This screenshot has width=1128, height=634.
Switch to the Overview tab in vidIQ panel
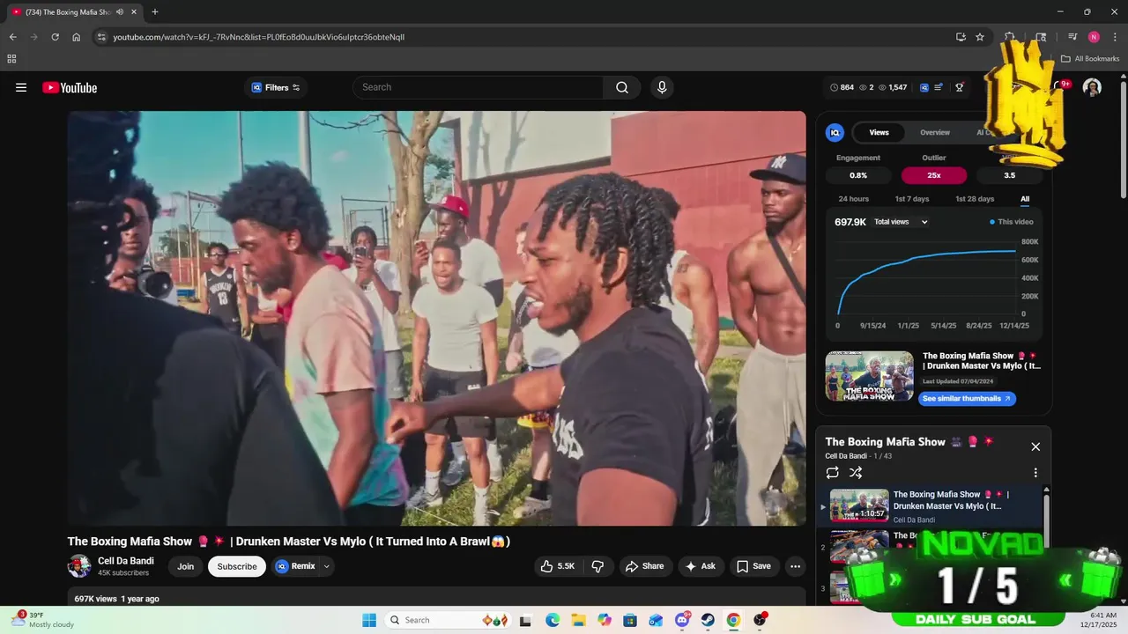[x=935, y=132]
